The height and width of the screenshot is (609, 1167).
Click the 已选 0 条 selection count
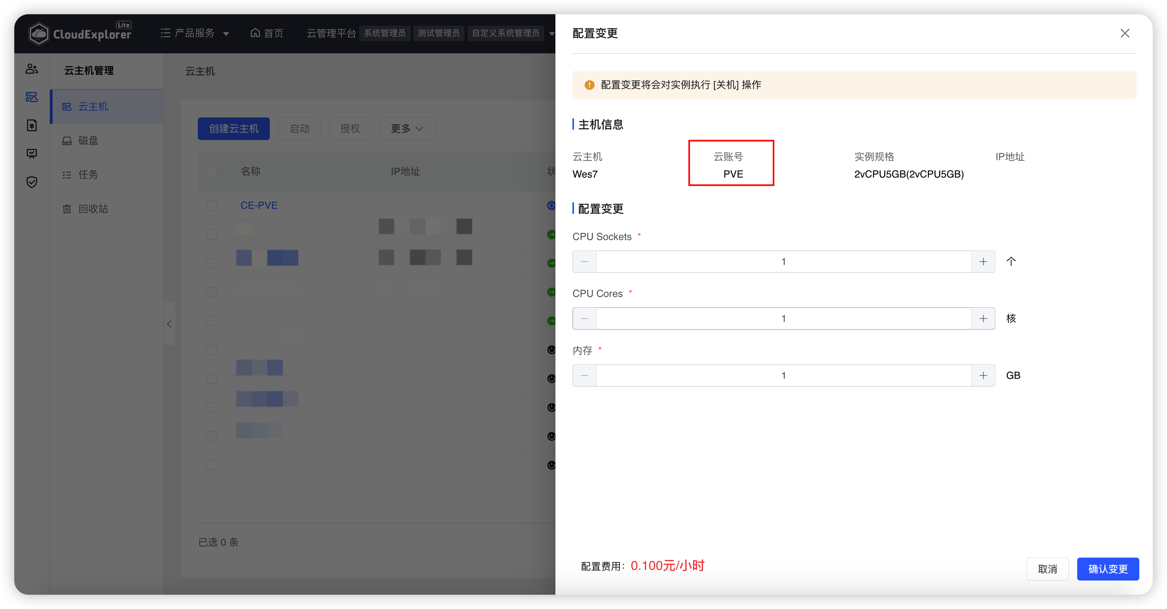tap(218, 543)
